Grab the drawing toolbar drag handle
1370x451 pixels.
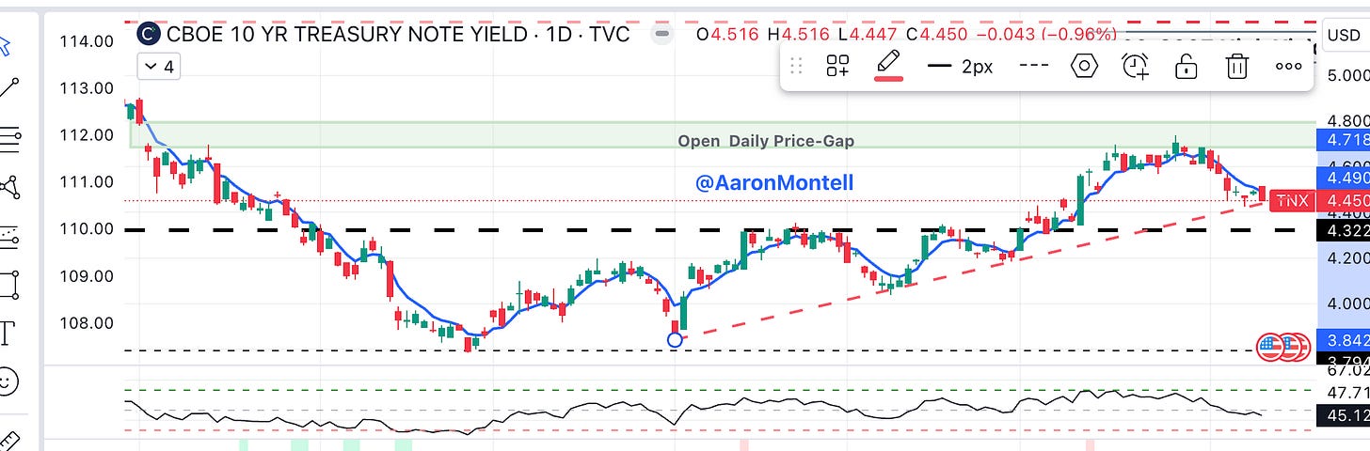796,66
